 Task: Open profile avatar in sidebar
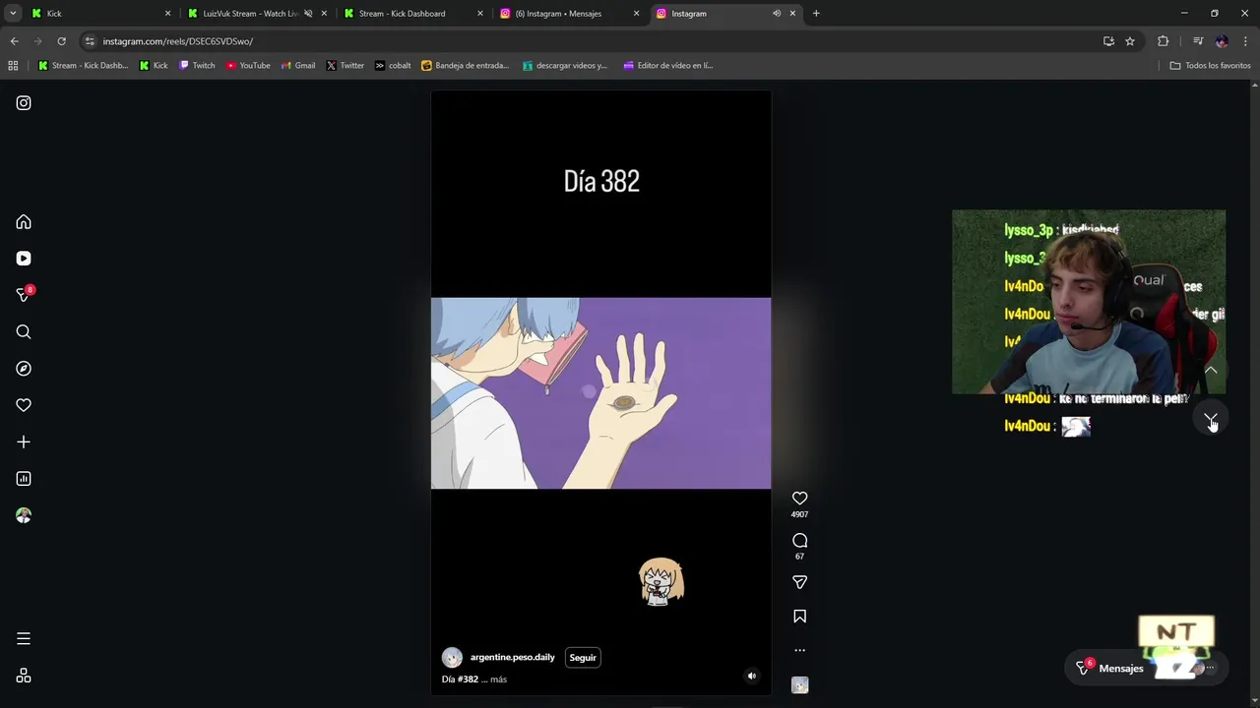[x=24, y=515]
